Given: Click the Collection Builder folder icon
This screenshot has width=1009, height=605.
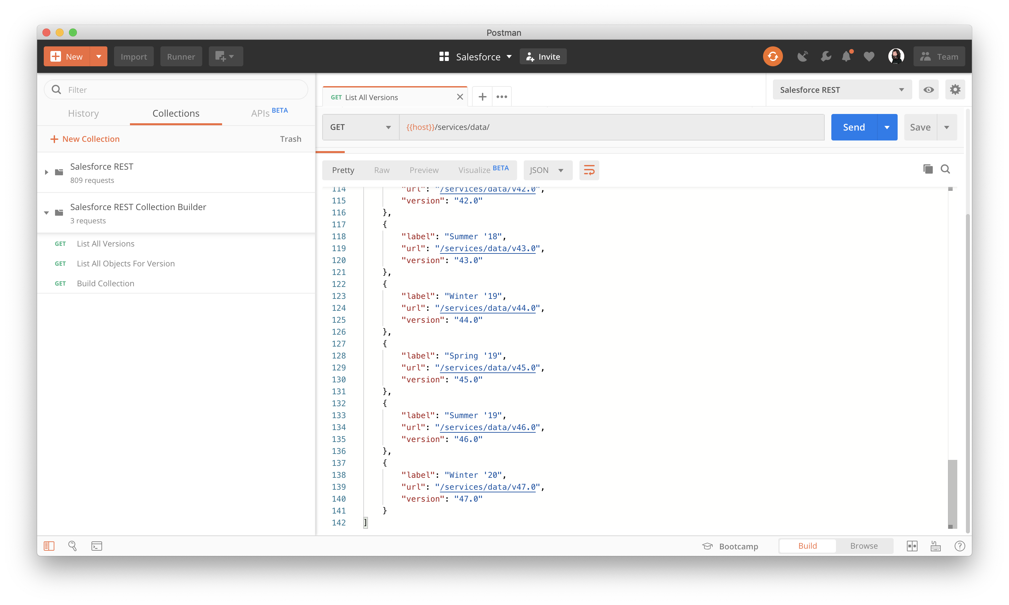Looking at the screenshot, I should point(59,212).
